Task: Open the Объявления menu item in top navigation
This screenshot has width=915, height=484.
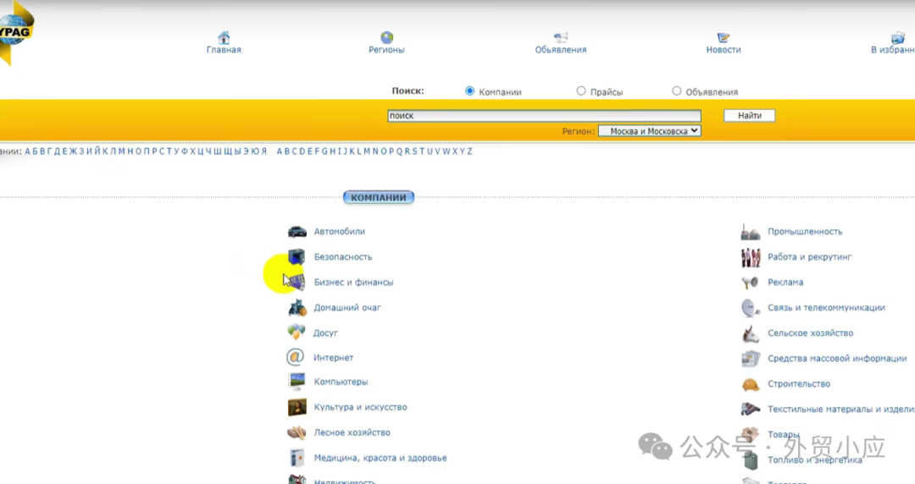Action: (x=561, y=50)
